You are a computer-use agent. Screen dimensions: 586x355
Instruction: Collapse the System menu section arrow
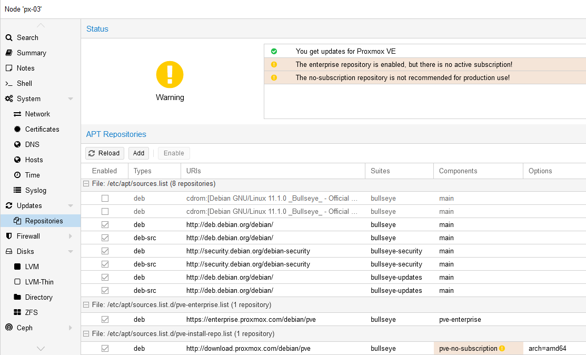tap(71, 99)
